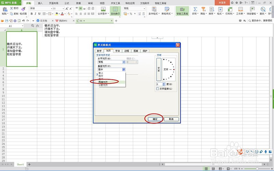This screenshot has width=274, height=171.
Task: Click the Find (查找) magnifier icon
Action: click(x=263, y=9)
